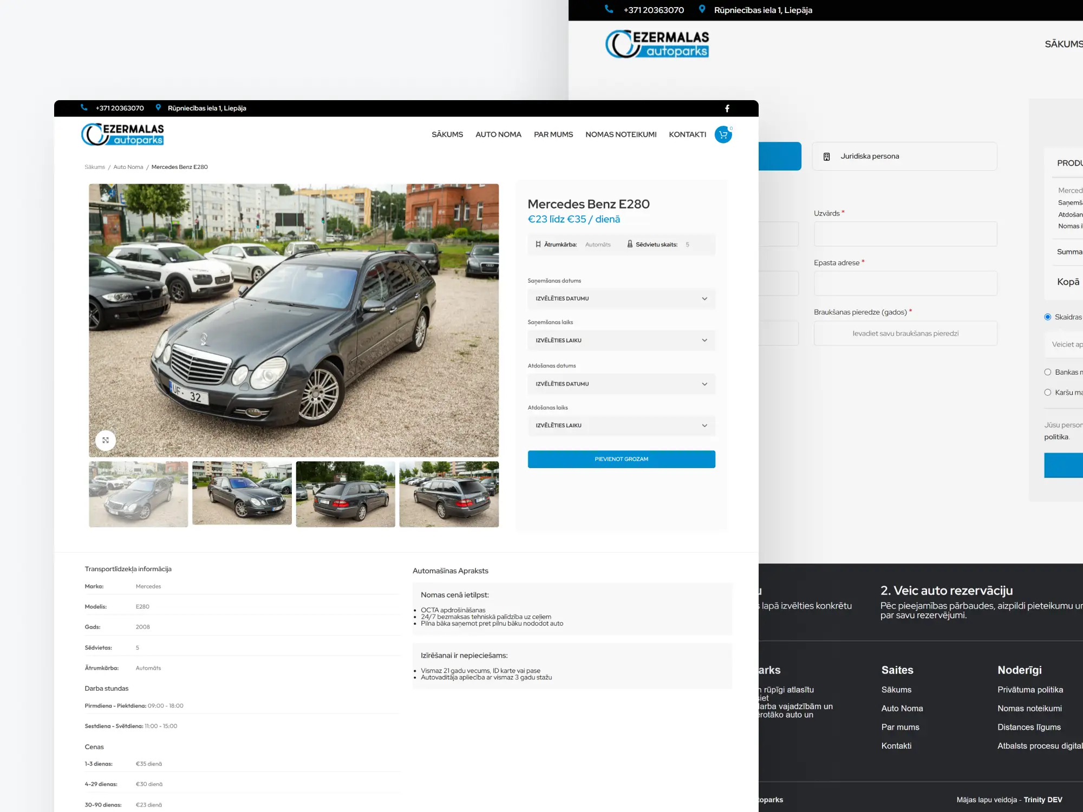The image size is (1083, 812).
Task: Open the Saņemšanas laiks time dropdown
Action: click(x=621, y=340)
